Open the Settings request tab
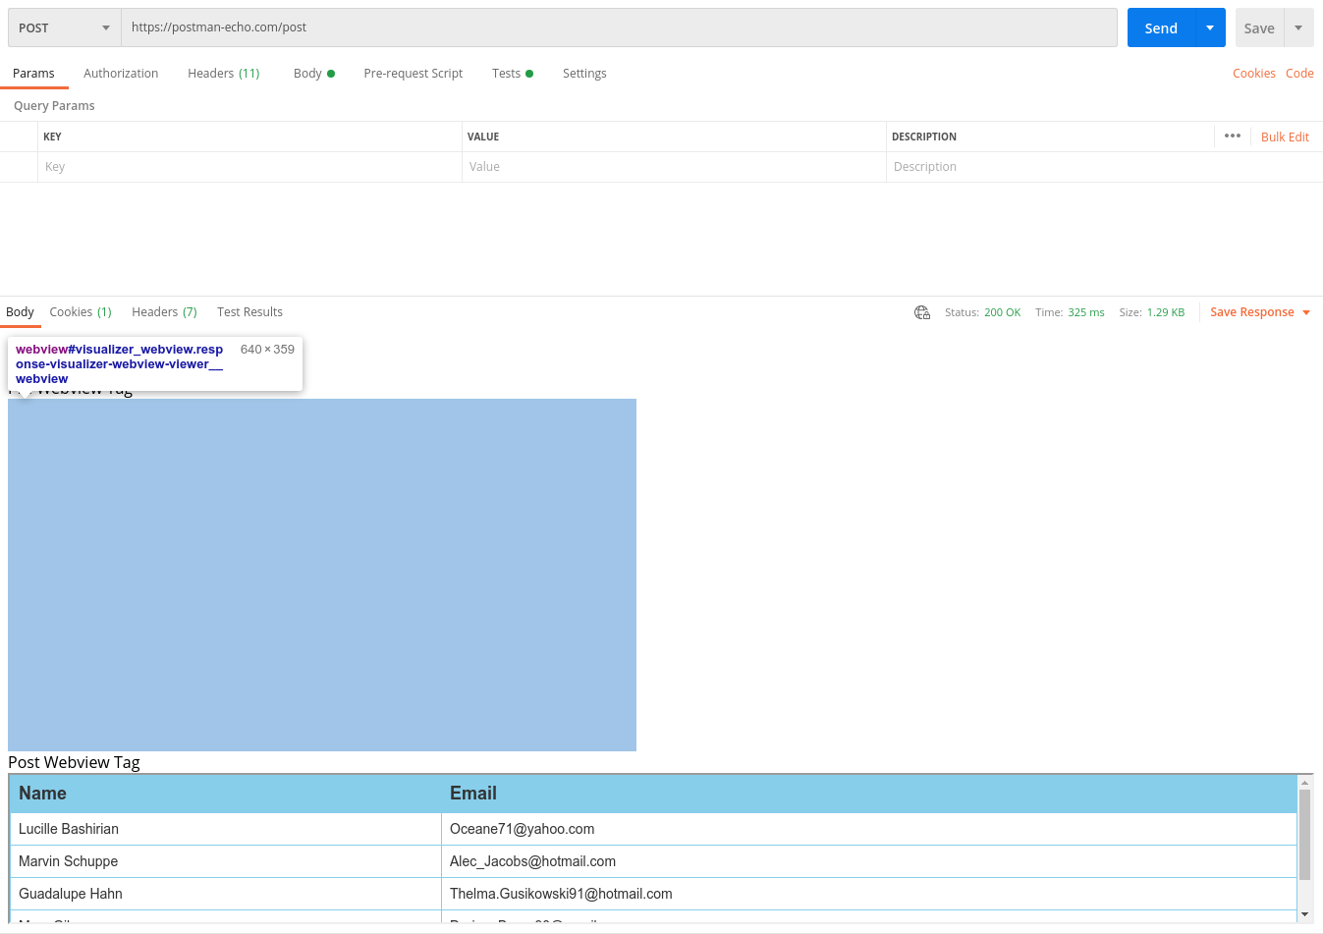The height and width of the screenshot is (934, 1323). [x=584, y=73]
